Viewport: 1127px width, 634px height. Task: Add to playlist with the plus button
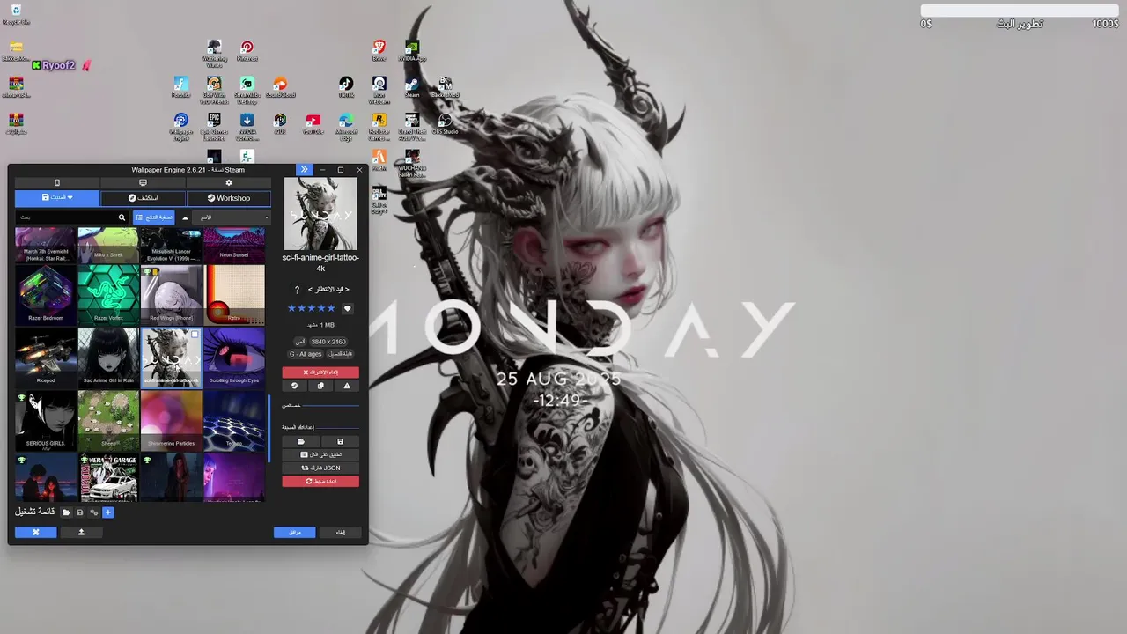108,512
